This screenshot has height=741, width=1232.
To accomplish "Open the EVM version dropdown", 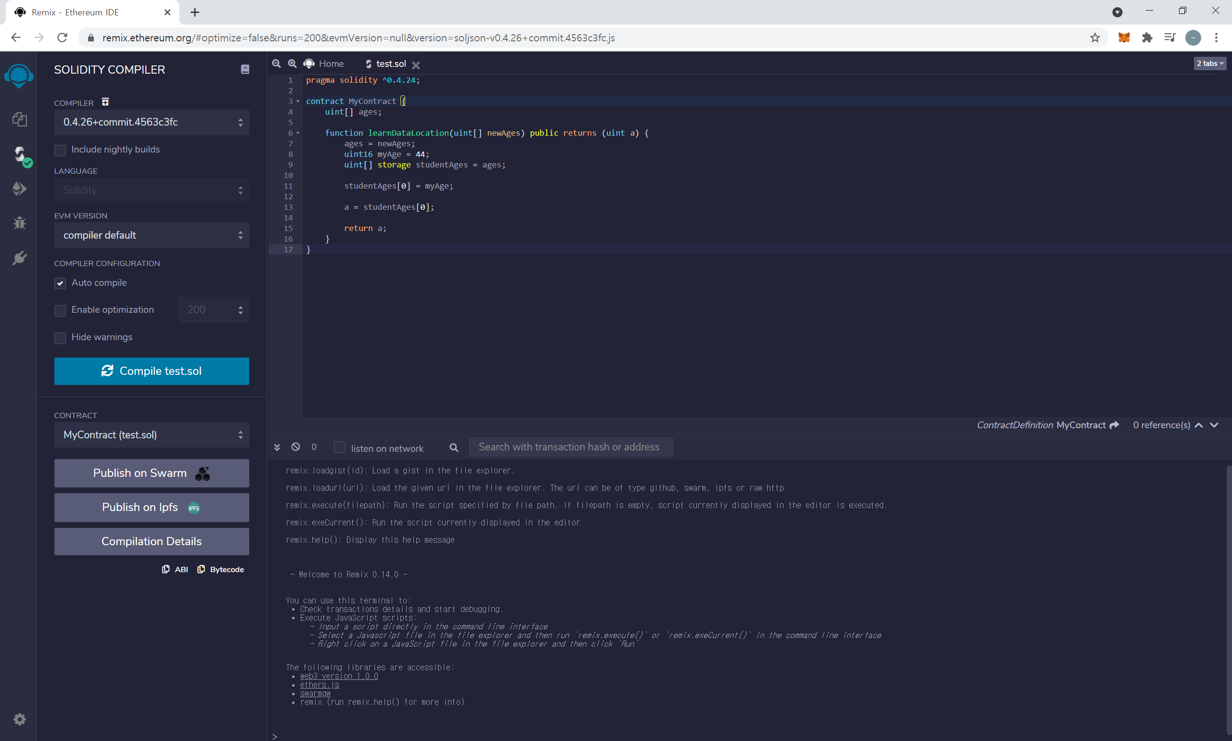I will click(x=151, y=235).
